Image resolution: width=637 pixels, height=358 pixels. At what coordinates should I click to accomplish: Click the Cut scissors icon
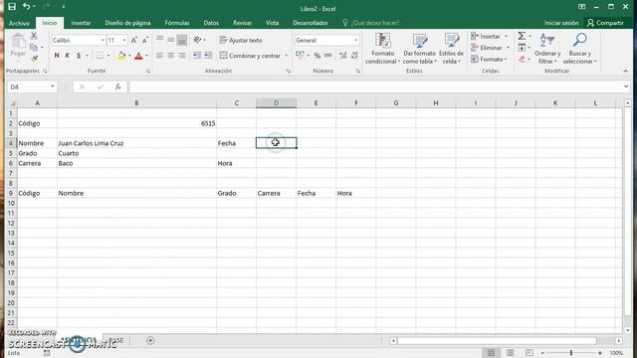click(x=34, y=36)
